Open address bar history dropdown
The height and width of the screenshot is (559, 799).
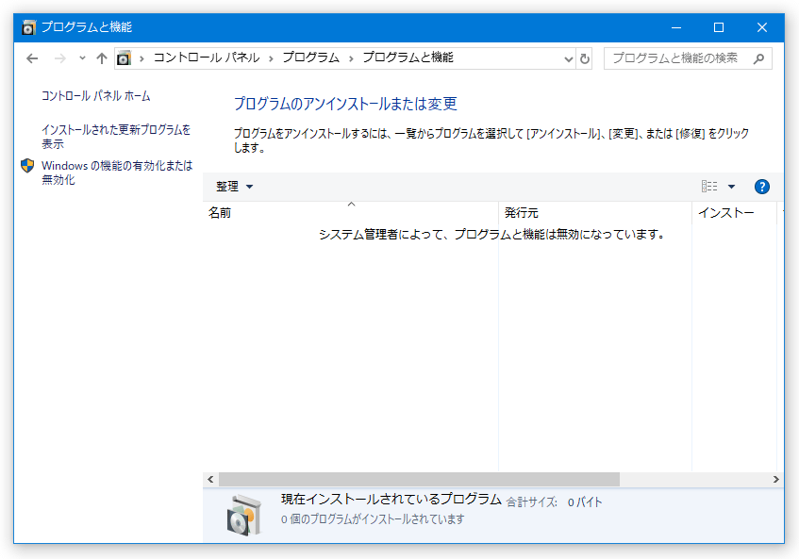pos(569,59)
